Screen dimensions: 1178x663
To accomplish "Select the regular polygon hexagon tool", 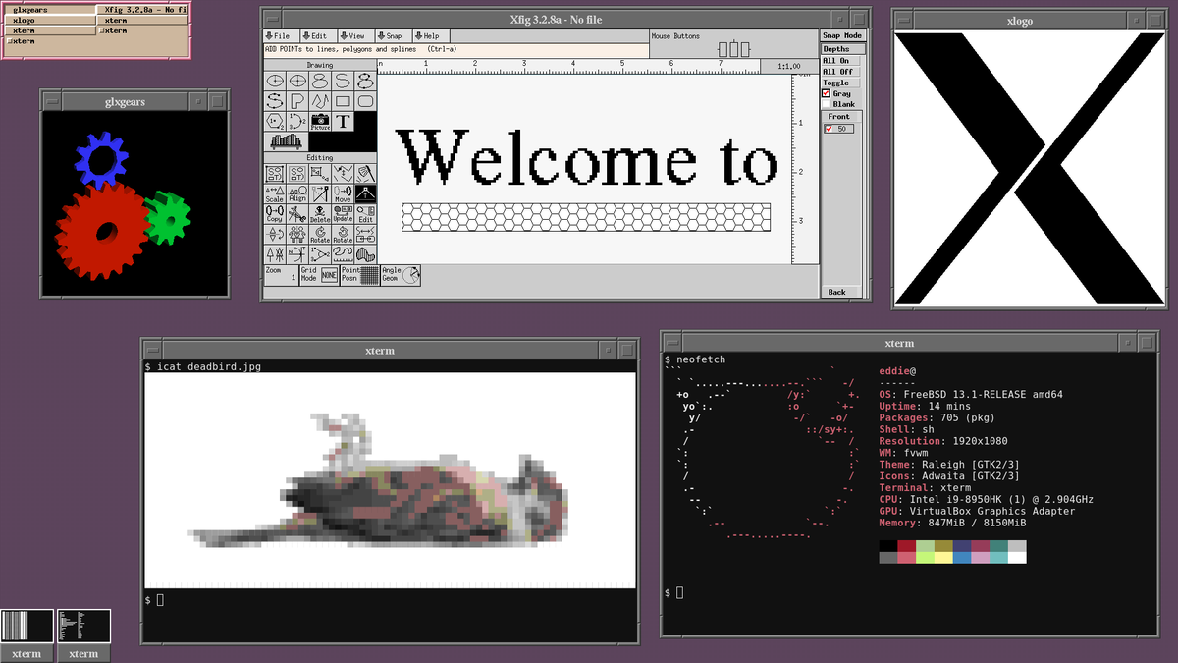I will (275, 121).
